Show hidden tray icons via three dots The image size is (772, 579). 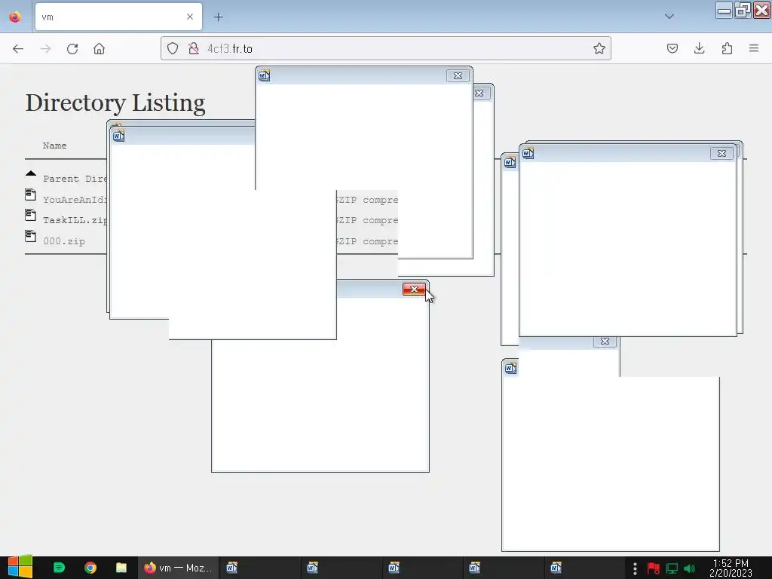[635, 568]
